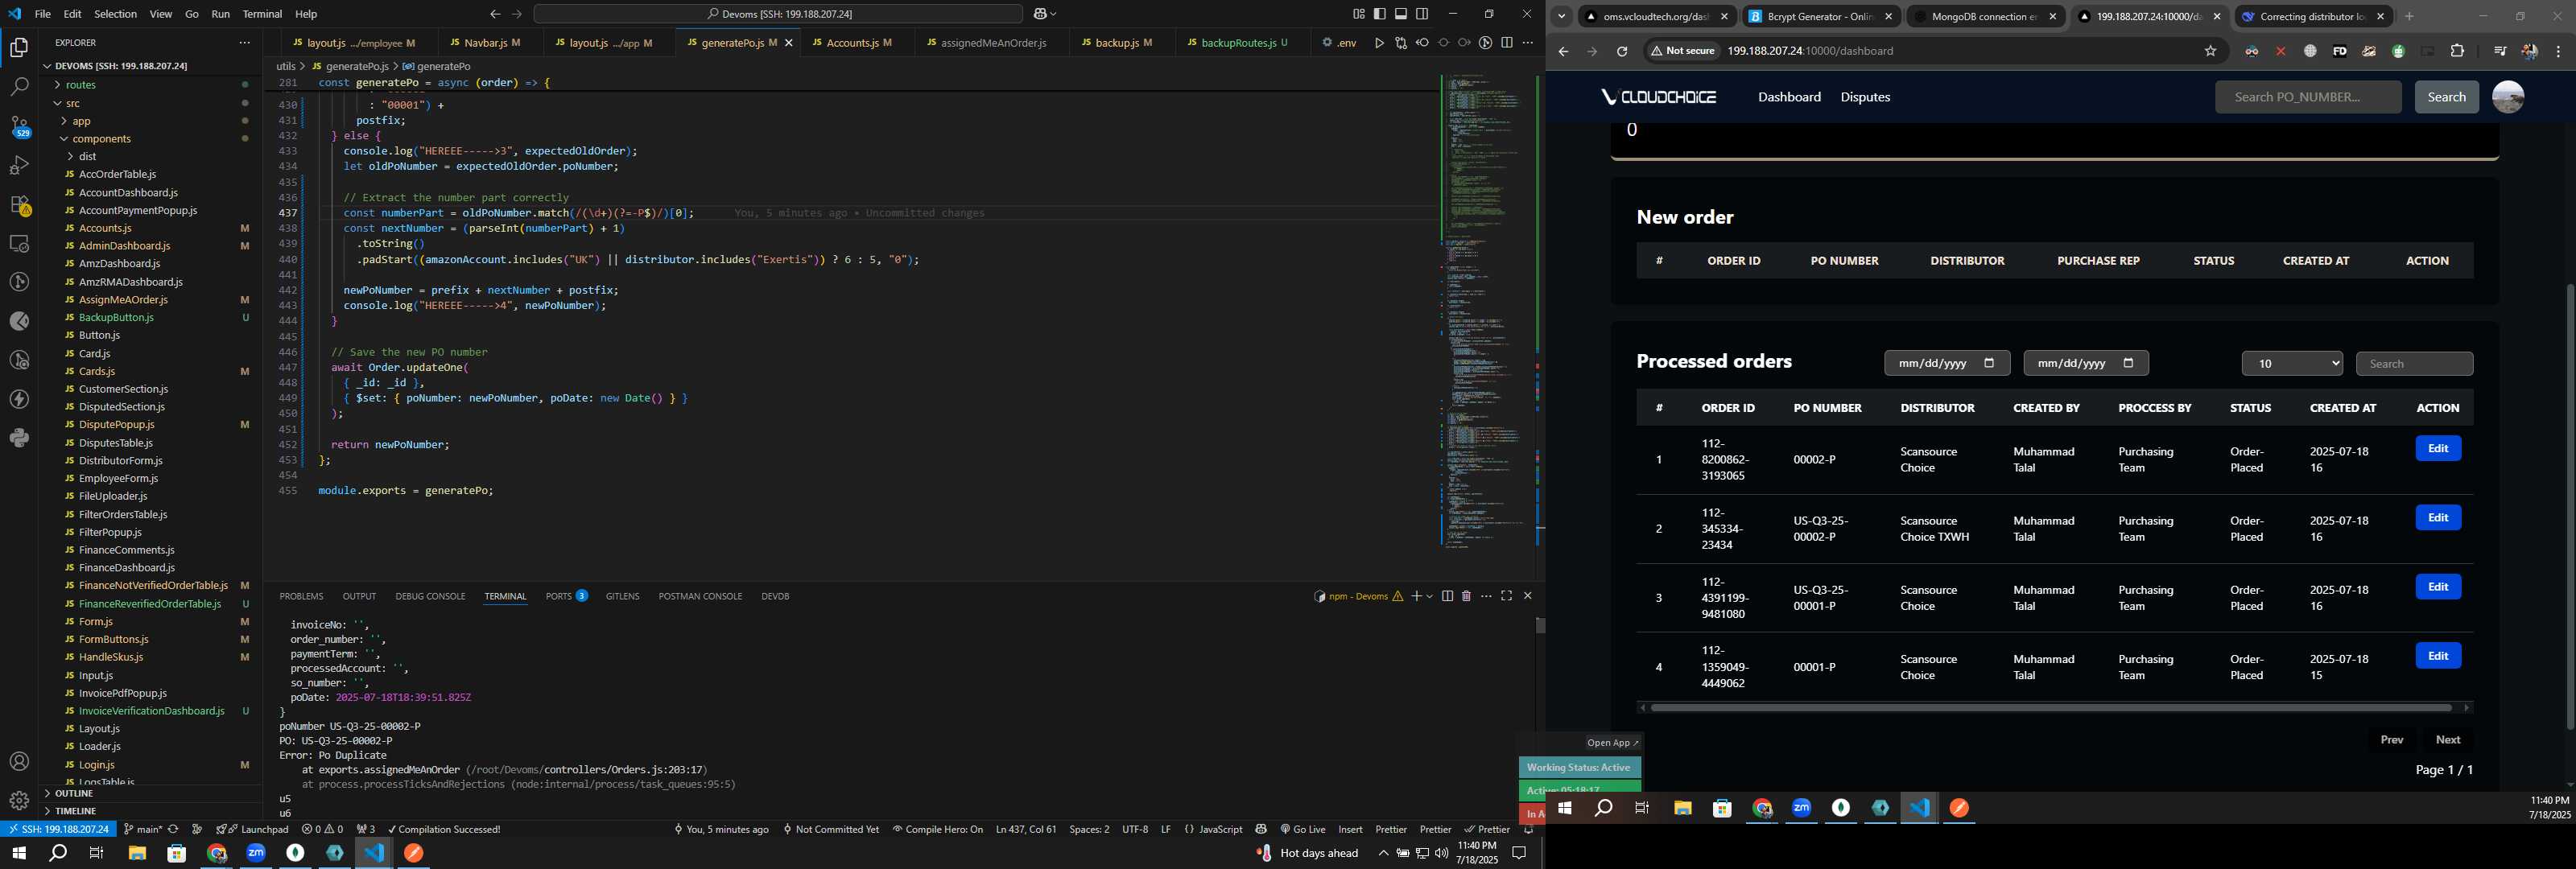Open the Extensions view in activity bar

click(x=19, y=205)
